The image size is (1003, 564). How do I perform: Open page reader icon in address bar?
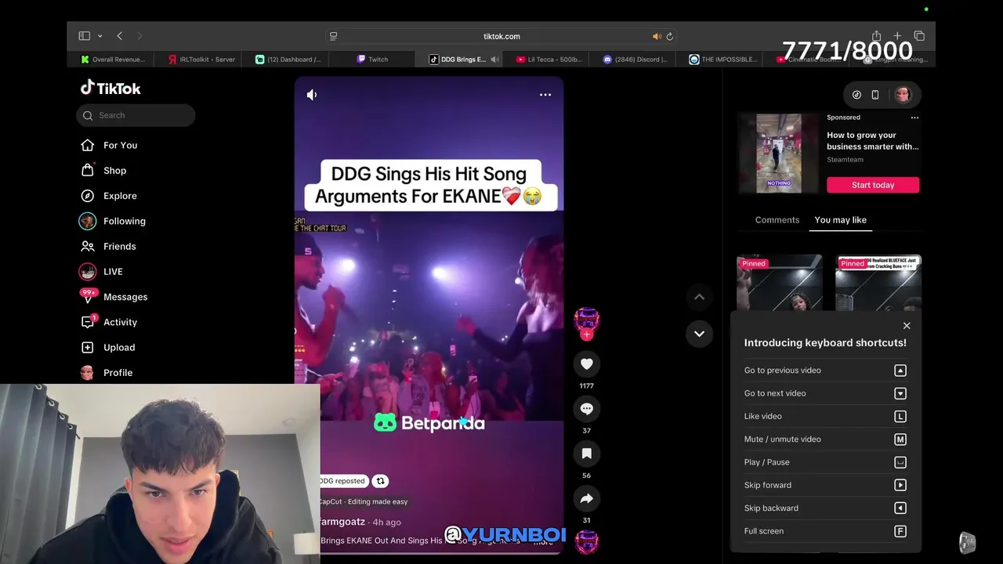(x=333, y=36)
